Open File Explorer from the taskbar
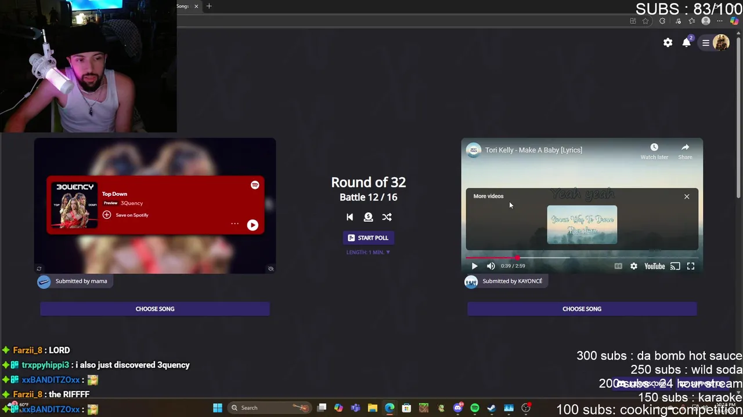 click(x=373, y=408)
